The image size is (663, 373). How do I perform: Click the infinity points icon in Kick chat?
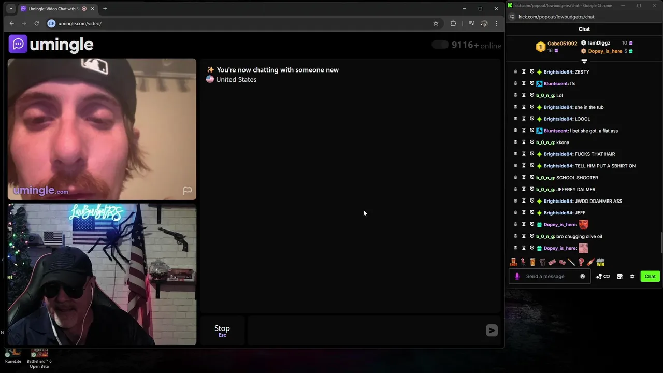point(603,276)
